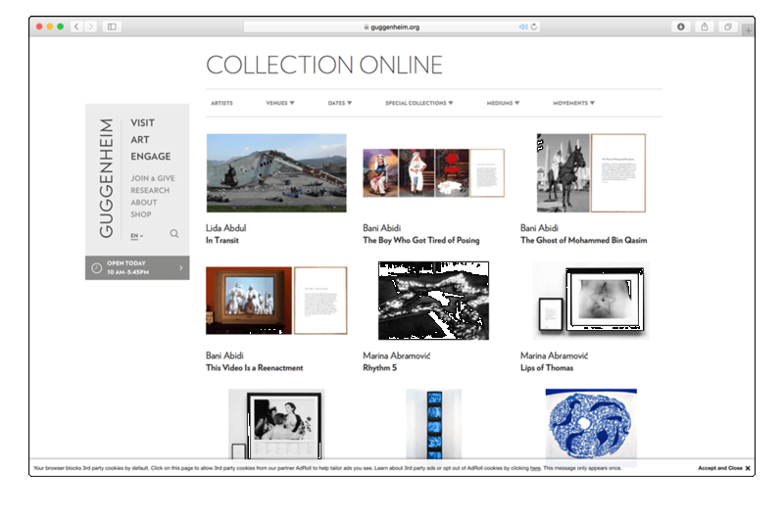Expand the Movements dropdown filter

[573, 103]
